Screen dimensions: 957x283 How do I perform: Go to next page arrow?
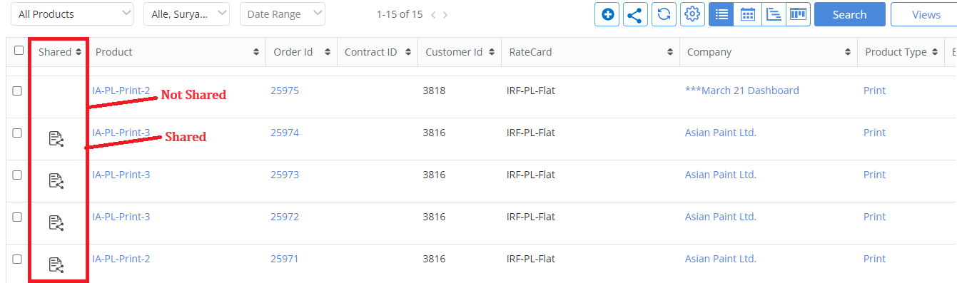click(445, 14)
